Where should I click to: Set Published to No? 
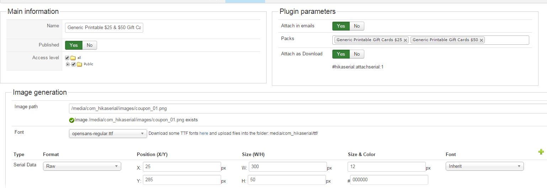click(90, 45)
